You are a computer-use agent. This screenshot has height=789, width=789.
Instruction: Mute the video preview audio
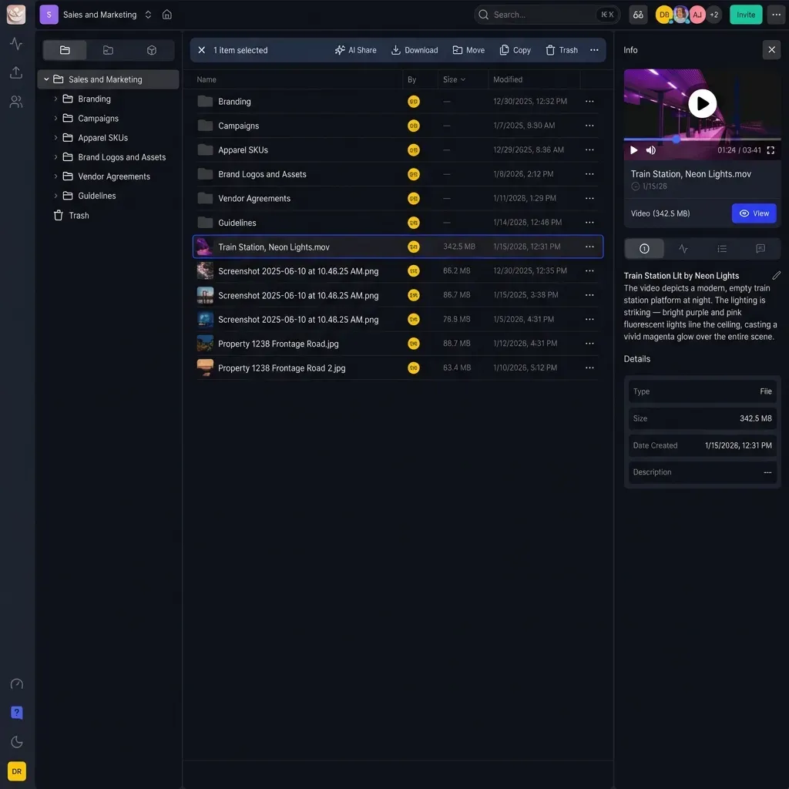click(x=650, y=149)
